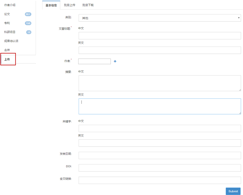Screen dimensions: 243x195
Task: Select the 基本信息 tab
Action: coord(51,5)
